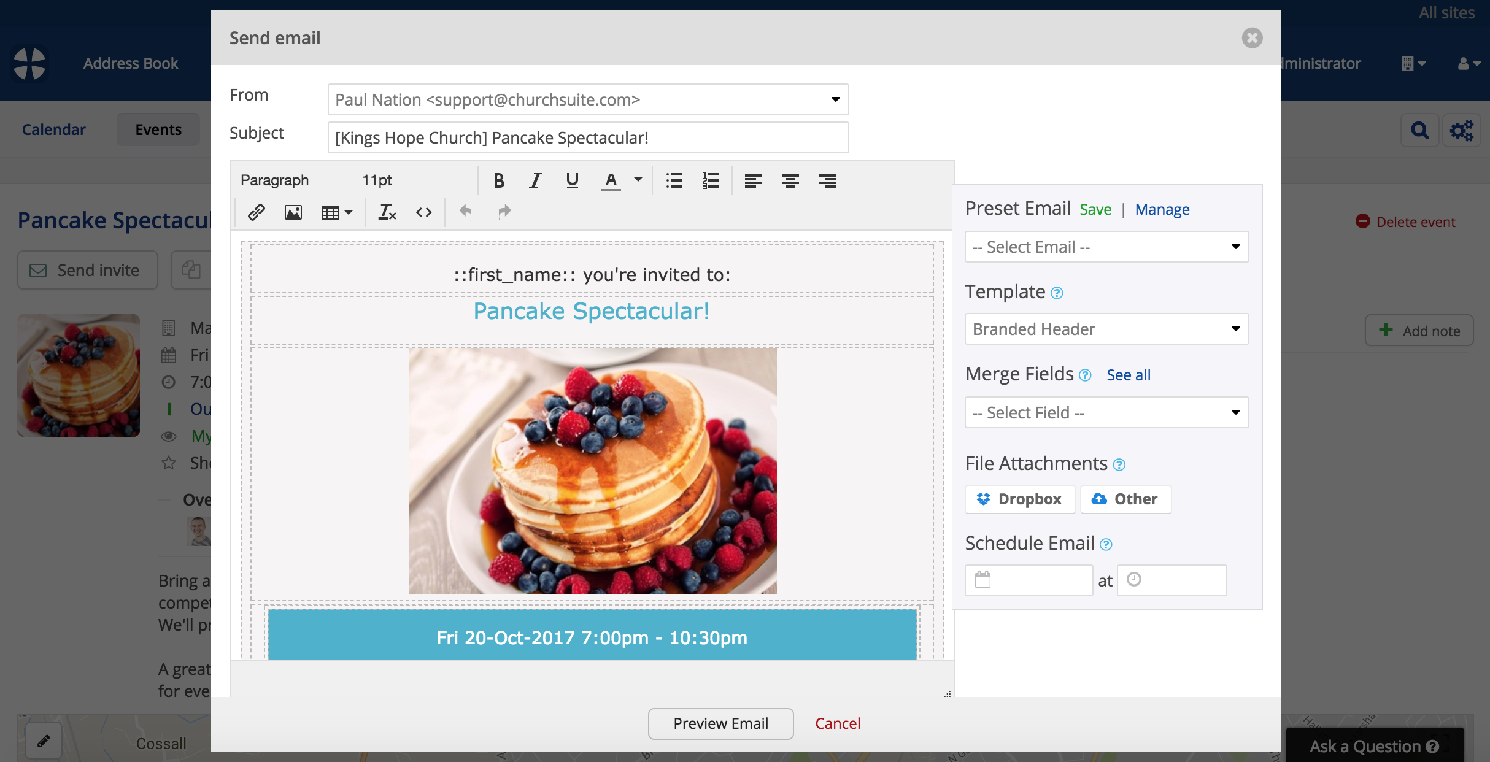Toggle italic text formatting
1490x762 pixels.
535,180
